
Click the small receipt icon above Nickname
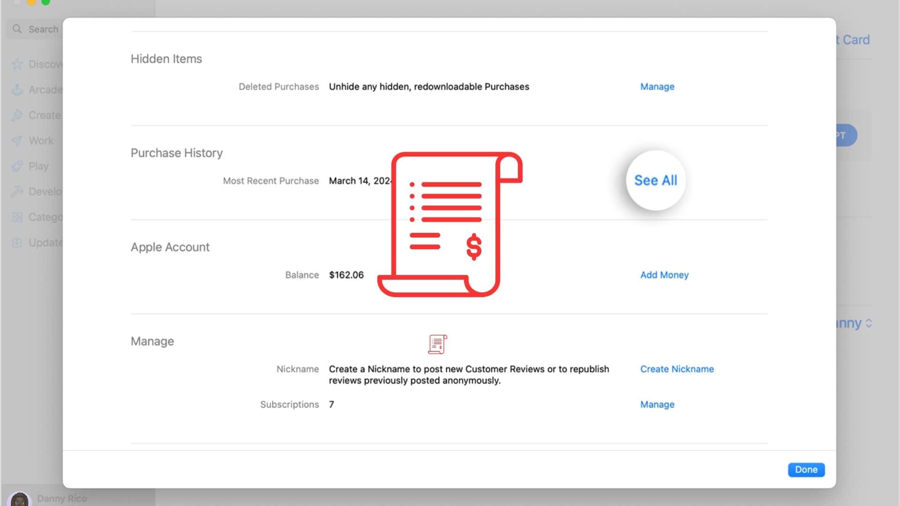coord(437,344)
